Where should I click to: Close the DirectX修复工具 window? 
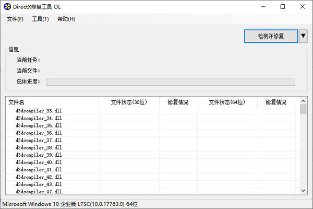tap(303, 7)
